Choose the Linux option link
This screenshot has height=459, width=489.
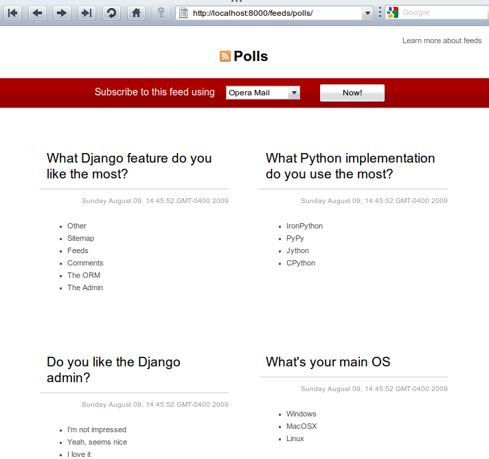coord(295,438)
